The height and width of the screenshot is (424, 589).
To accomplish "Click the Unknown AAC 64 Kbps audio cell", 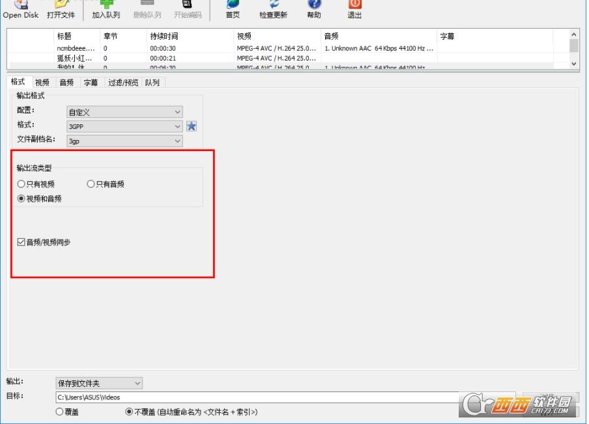I will tap(379, 48).
